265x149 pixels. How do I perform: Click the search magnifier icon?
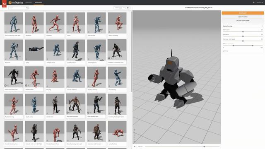26,8
